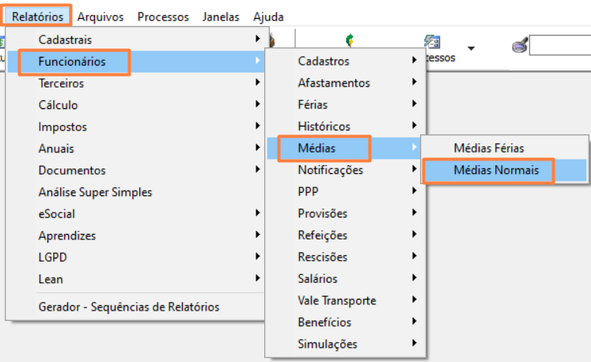Open the Janelas menu
Image resolution: width=591 pixels, height=362 pixels.
[x=221, y=17]
